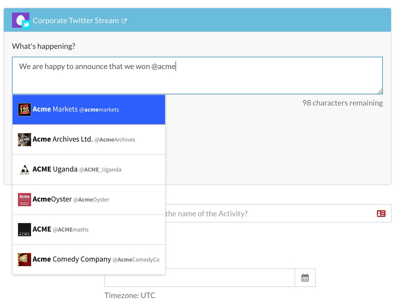The image size is (394, 303).
Task: Click inside the tweet text area
Action: 197,76
